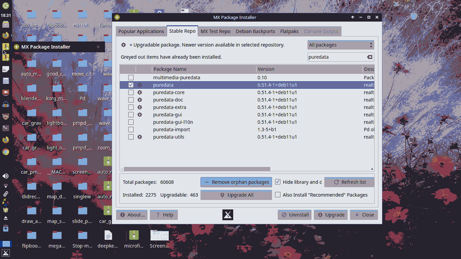This screenshot has height=259, width=461.
Task: Select the puredata-import row name
Action: coord(171,129)
